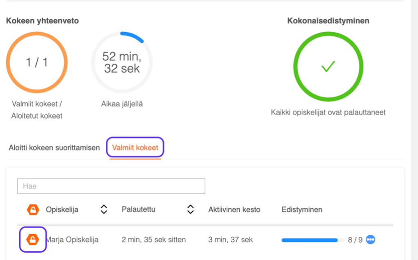The width and height of the screenshot is (418, 260).
Task: Click the green checkmark progress circle
Action: [x=328, y=67]
